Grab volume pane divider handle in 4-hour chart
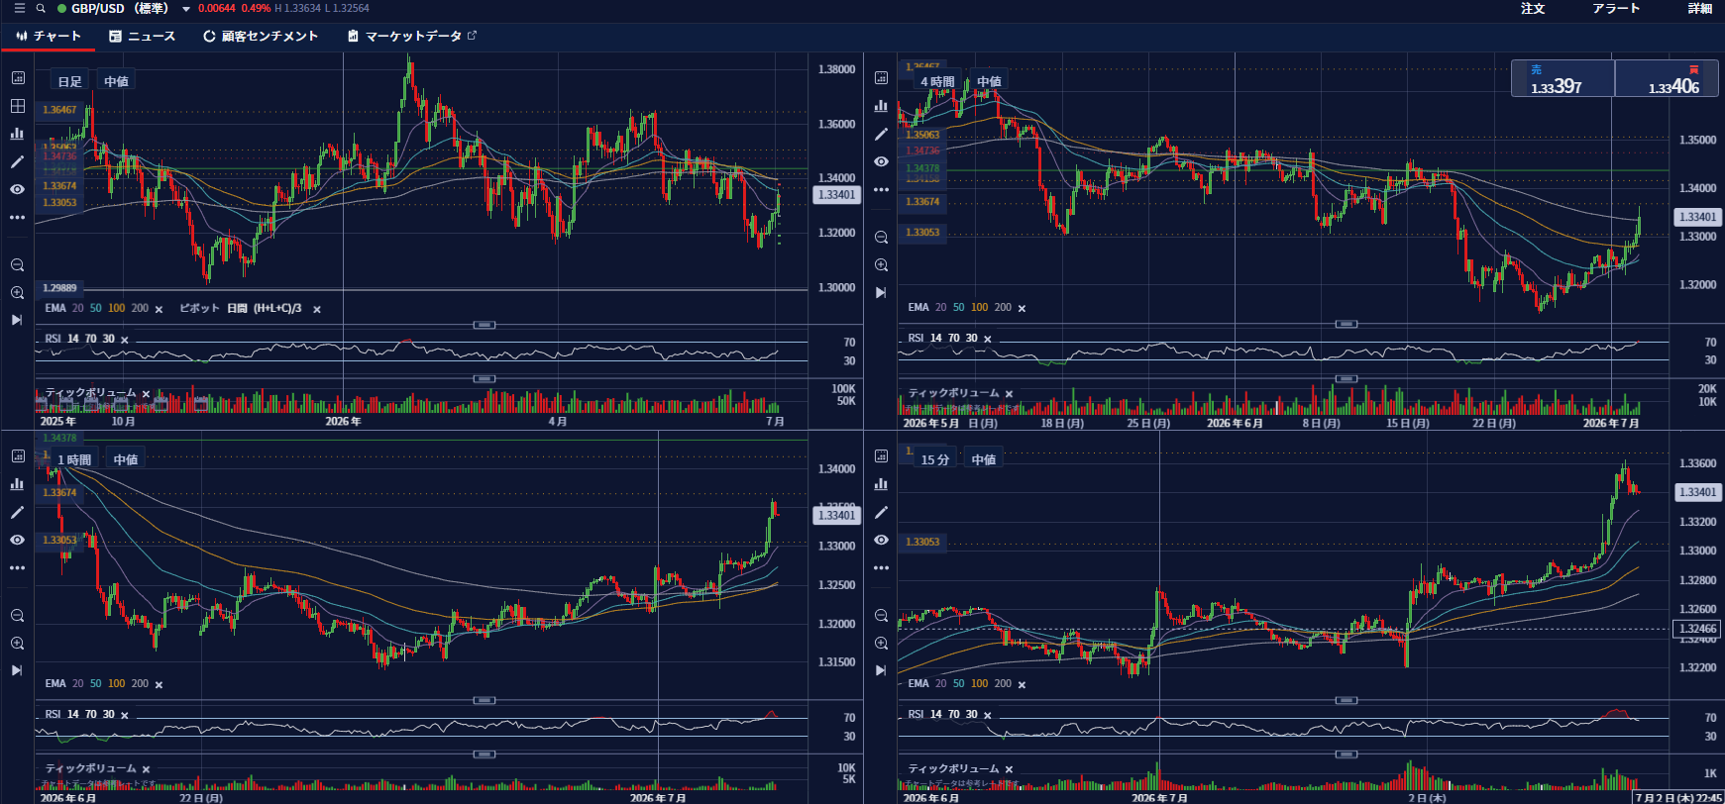Screen dimensions: 1725x804 [1346, 378]
